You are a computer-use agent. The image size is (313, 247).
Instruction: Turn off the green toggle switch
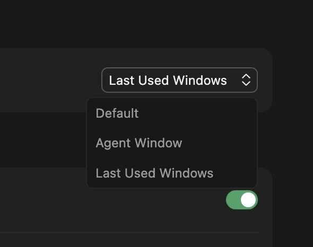pos(242,200)
